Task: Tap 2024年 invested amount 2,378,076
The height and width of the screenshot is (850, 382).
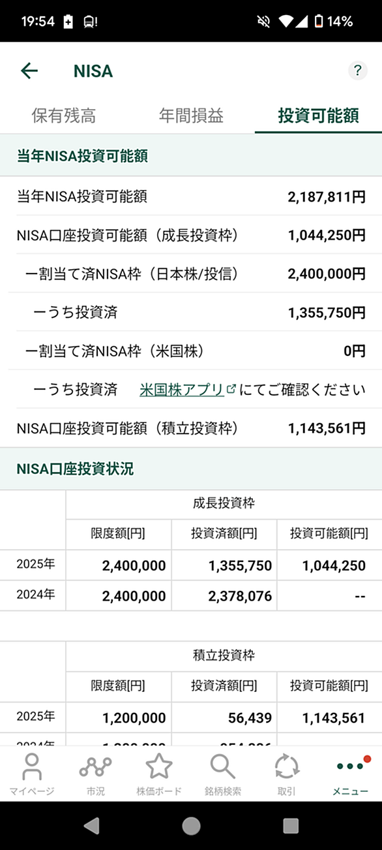Action: pyautogui.click(x=241, y=596)
